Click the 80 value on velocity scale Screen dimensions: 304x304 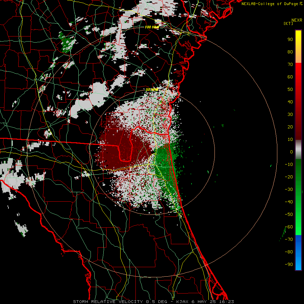click(290, 52)
